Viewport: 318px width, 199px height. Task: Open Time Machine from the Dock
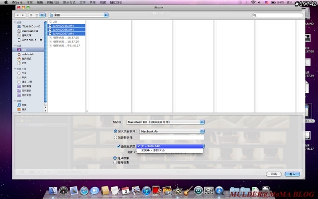click(198, 191)
